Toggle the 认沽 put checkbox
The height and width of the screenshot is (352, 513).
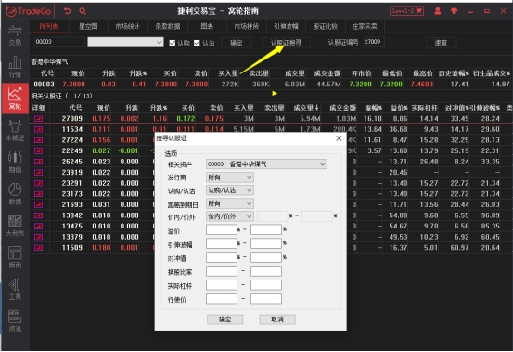point(197,43)
